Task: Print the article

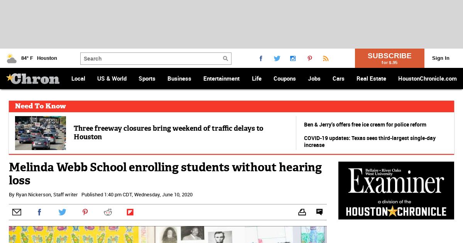Action: click(302, 212)
